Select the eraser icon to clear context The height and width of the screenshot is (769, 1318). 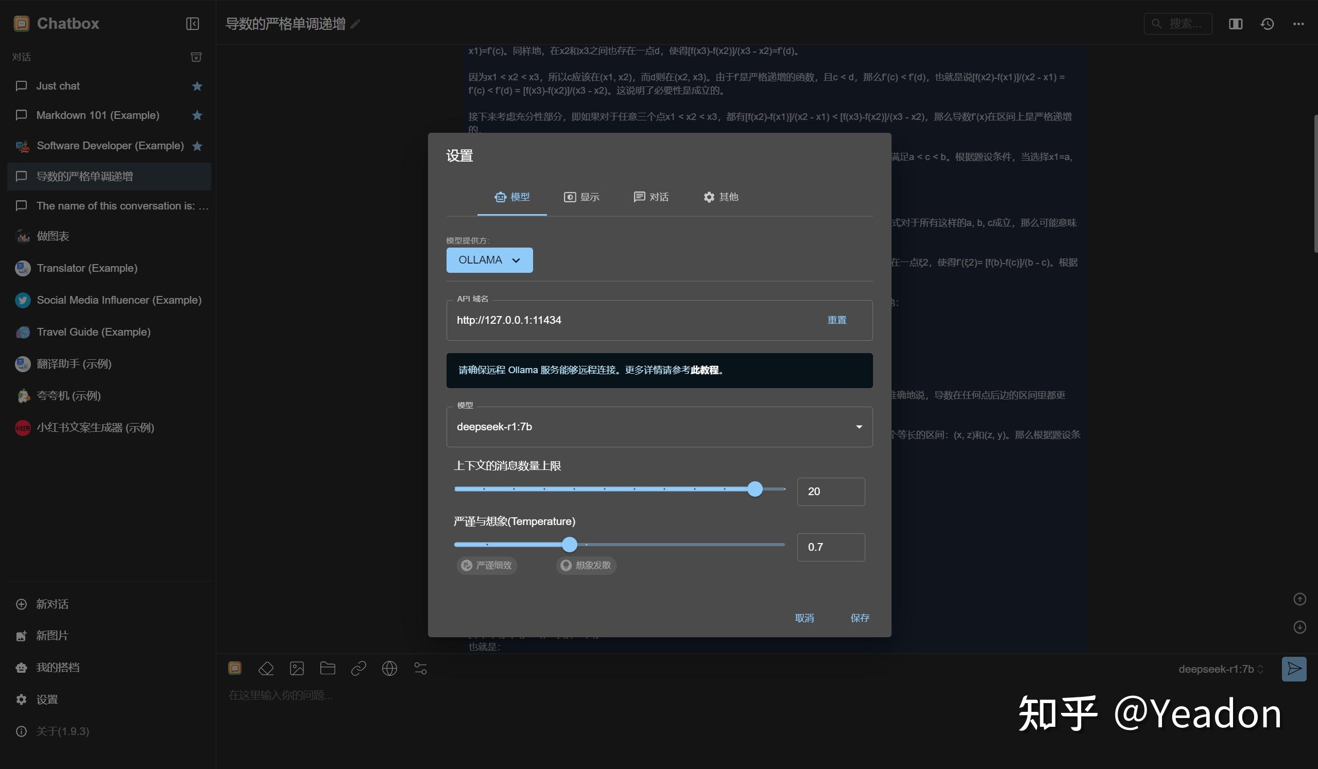coord(266,669)
